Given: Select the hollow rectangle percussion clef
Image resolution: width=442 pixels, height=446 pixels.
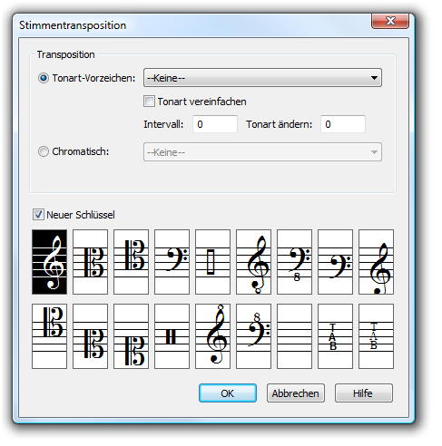Looking at the screenshot, I should pos(212,262).
